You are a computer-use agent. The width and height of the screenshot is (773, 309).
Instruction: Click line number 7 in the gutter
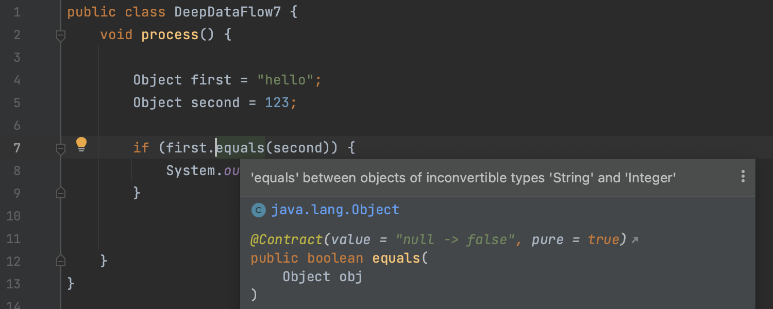[17, 148]
